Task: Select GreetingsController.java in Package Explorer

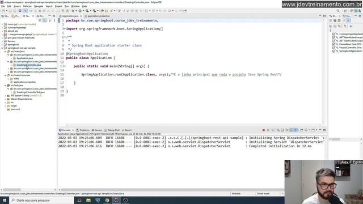Action: (x=29, y=65)
